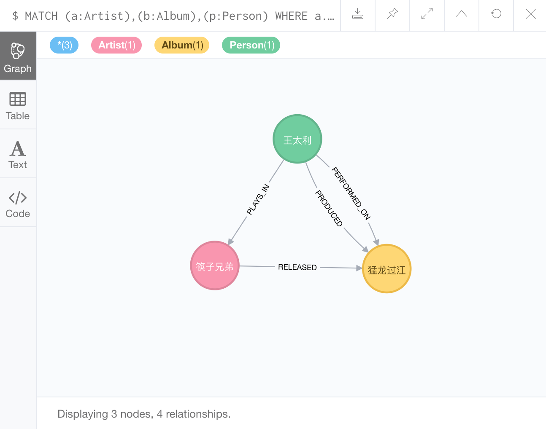Show the Code view
The height and width of the screenshot is (429, 546).
tap(18, 204)
